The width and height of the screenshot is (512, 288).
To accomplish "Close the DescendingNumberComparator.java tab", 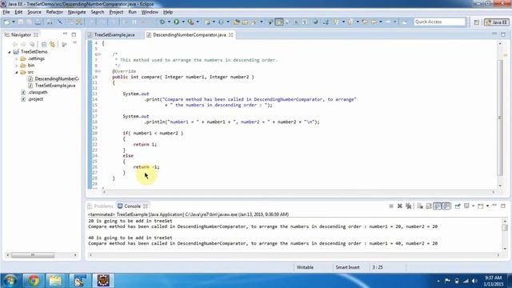I will point(231,34).
